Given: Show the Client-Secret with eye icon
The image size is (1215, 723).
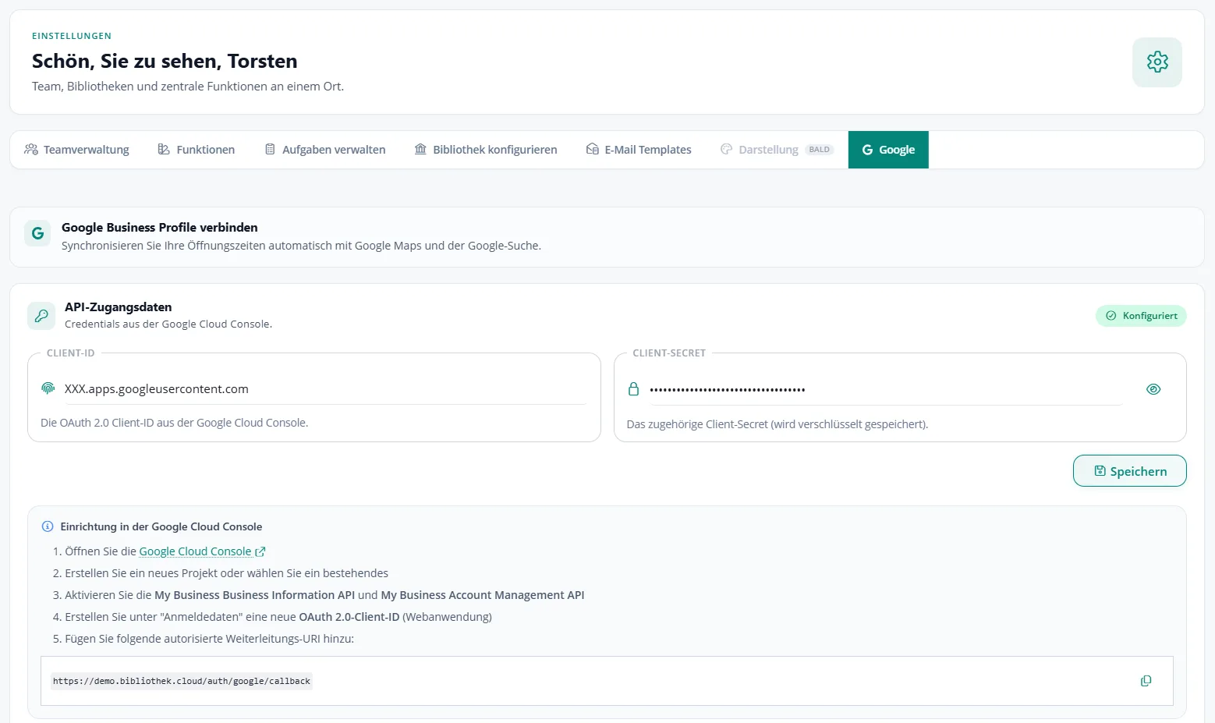Looking at the screenshot, I should [x=1153, y=389].
